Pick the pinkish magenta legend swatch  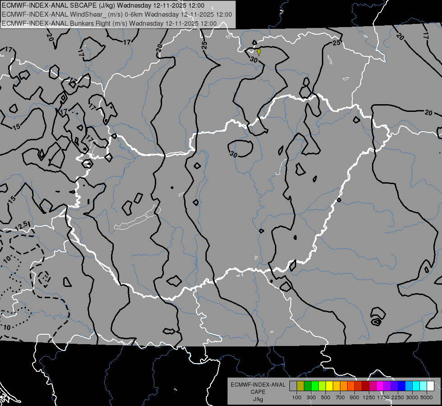click(x=372, y=386)
